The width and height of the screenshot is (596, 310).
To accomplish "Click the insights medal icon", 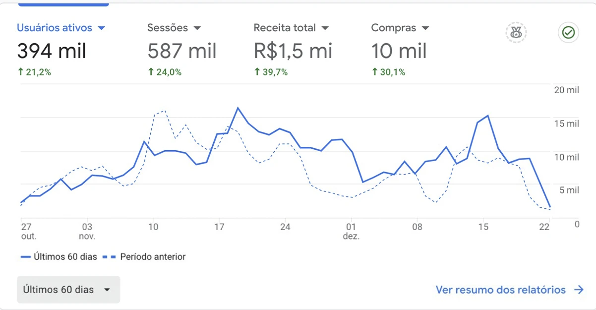I will 516,33.
